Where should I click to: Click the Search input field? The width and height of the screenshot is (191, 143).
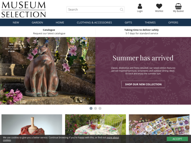pos(95,10)
